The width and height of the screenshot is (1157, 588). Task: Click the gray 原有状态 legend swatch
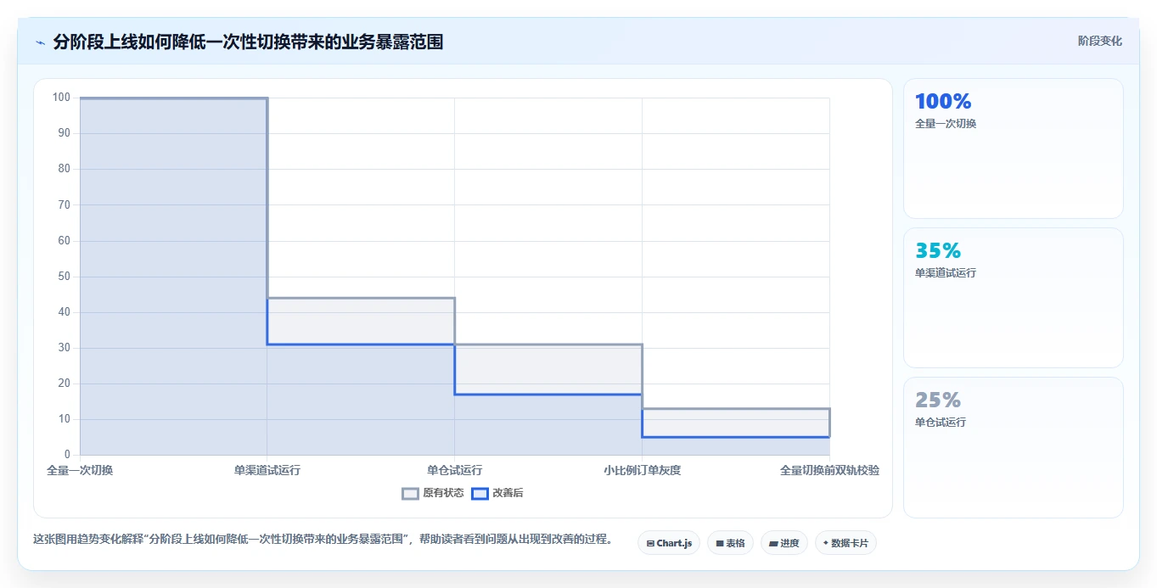tap(410, 493)
